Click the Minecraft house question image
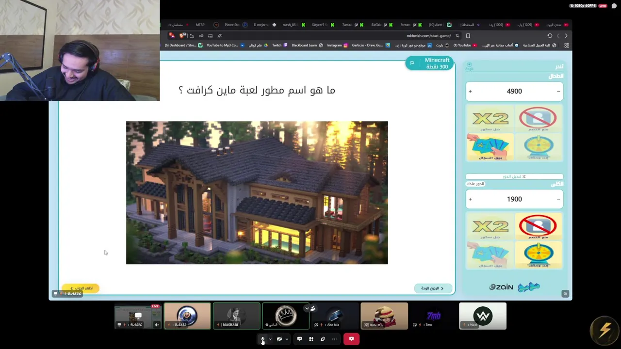Viewport: 621px width, 349px height. [x=257, y=192]
